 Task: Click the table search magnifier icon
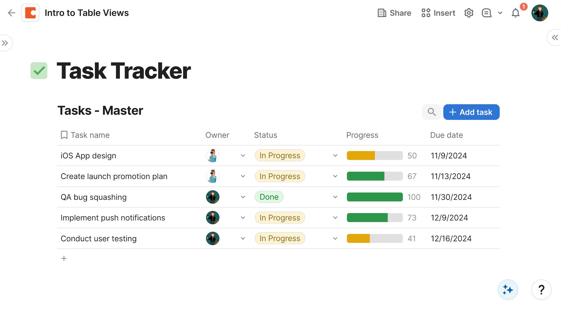tap(432, 112)
